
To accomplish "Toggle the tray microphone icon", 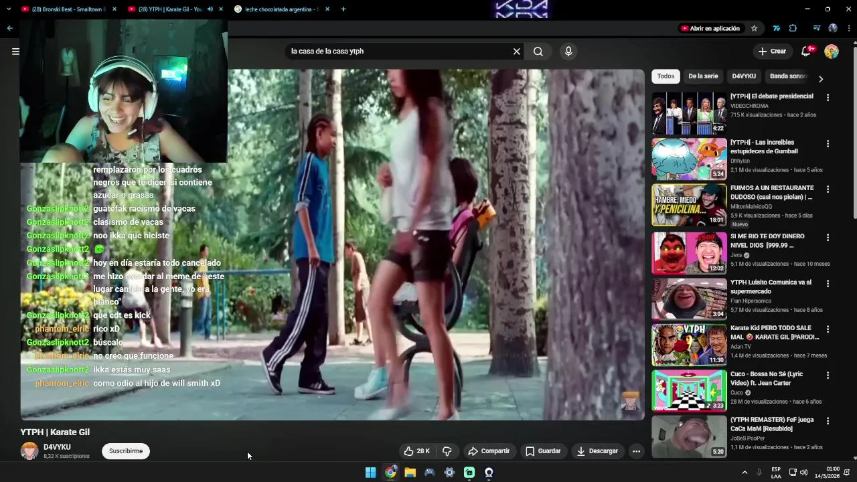I will [759, 473].
